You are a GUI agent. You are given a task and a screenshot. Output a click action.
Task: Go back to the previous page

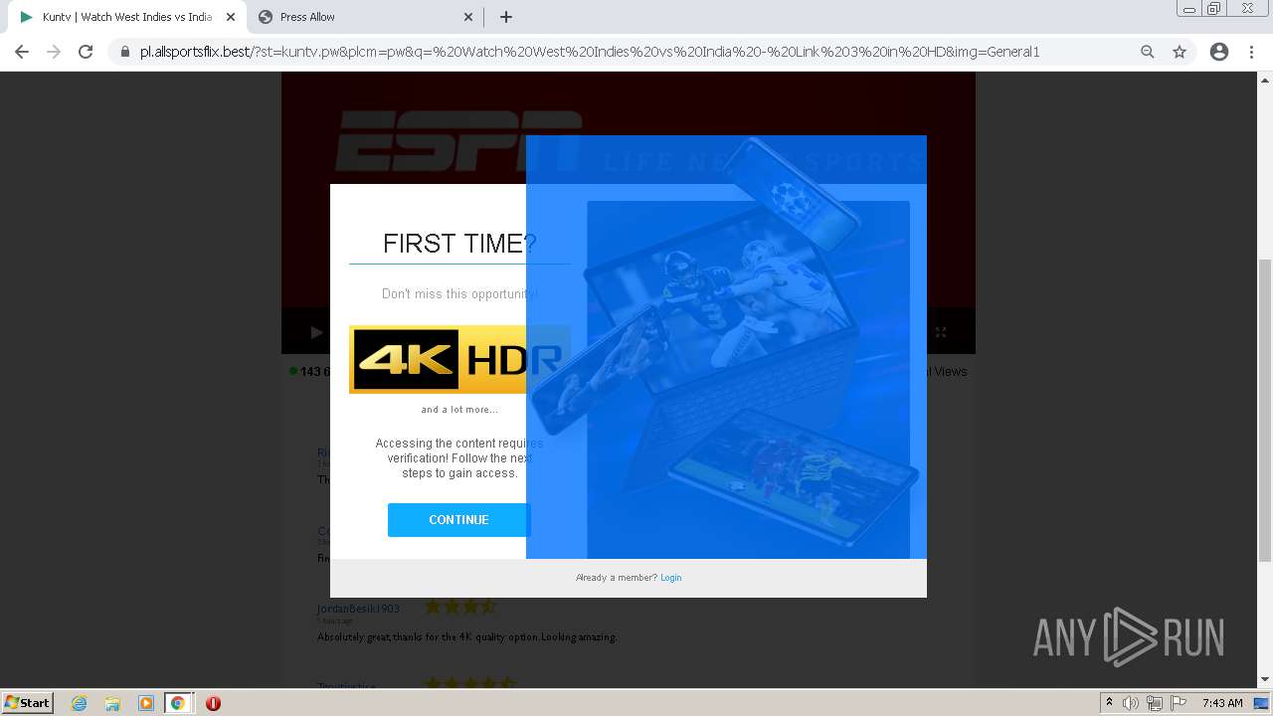[x=22, y=52]
